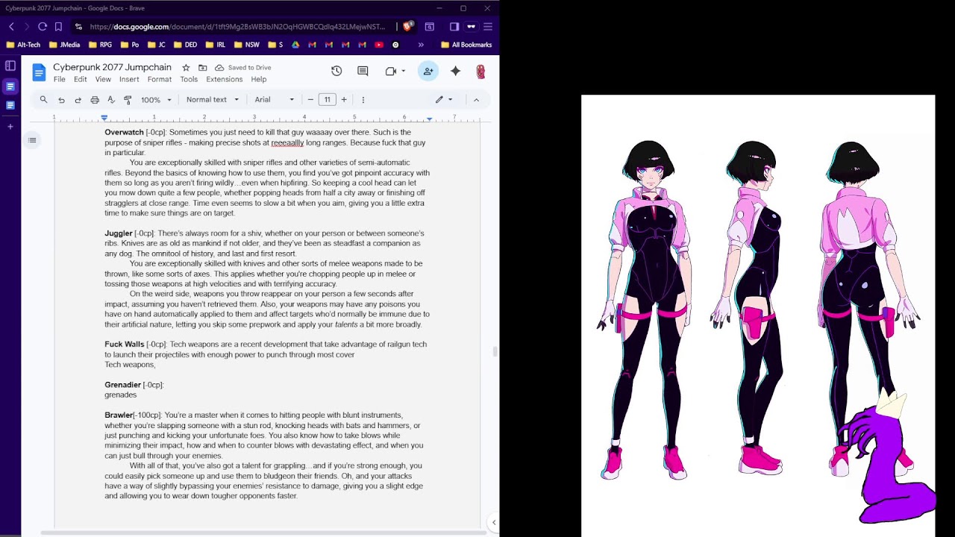Click the search menus magnifier icon
Screen dimensions: 955x537
[x=43, y=99]
